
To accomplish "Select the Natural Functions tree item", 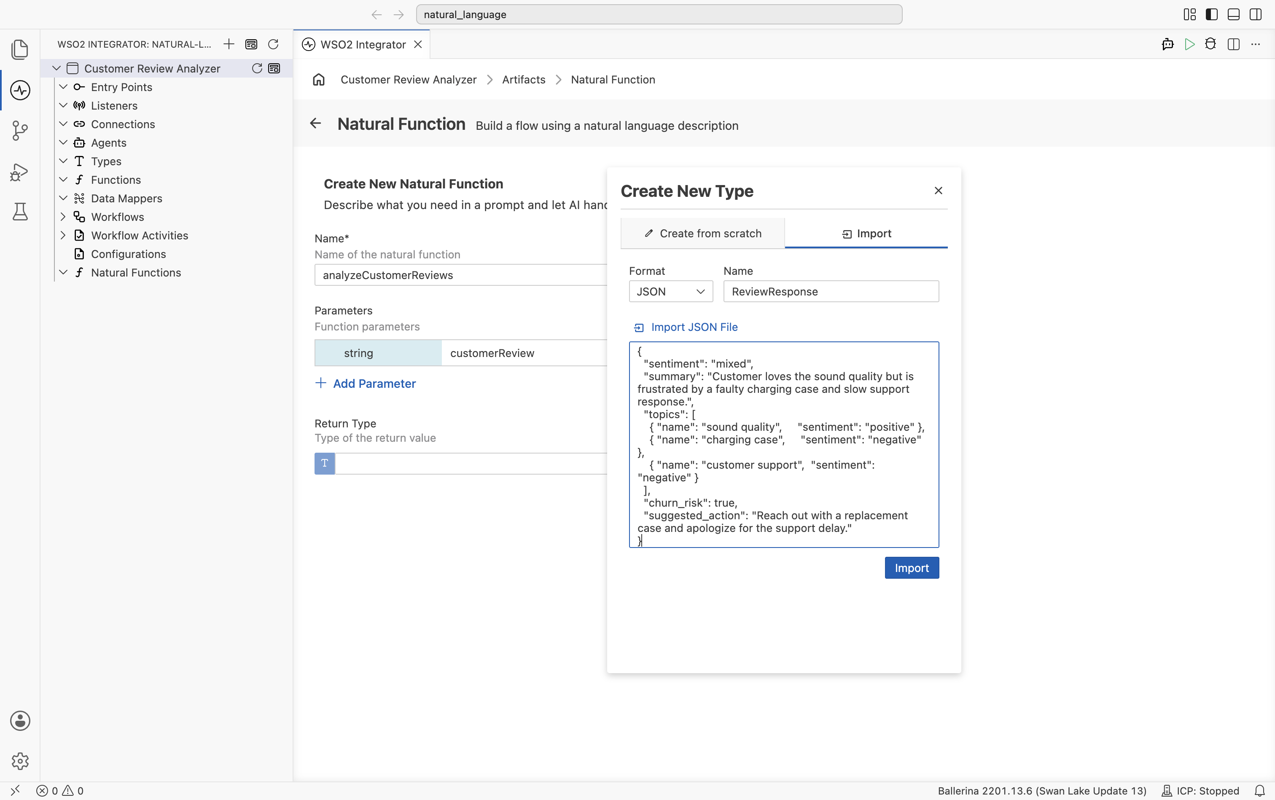I will tap(135, 272).
